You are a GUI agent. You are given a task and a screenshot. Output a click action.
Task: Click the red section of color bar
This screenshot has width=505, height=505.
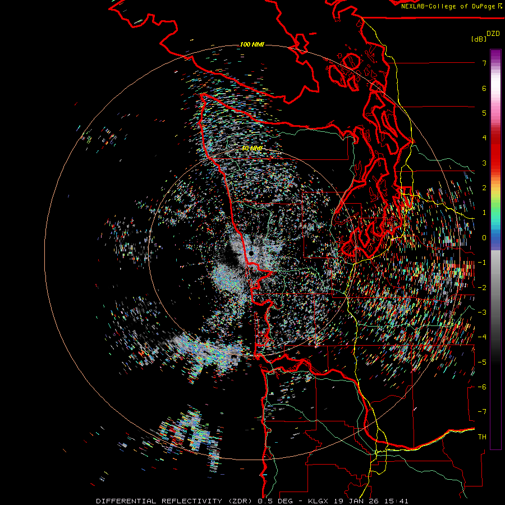point(495,151)
